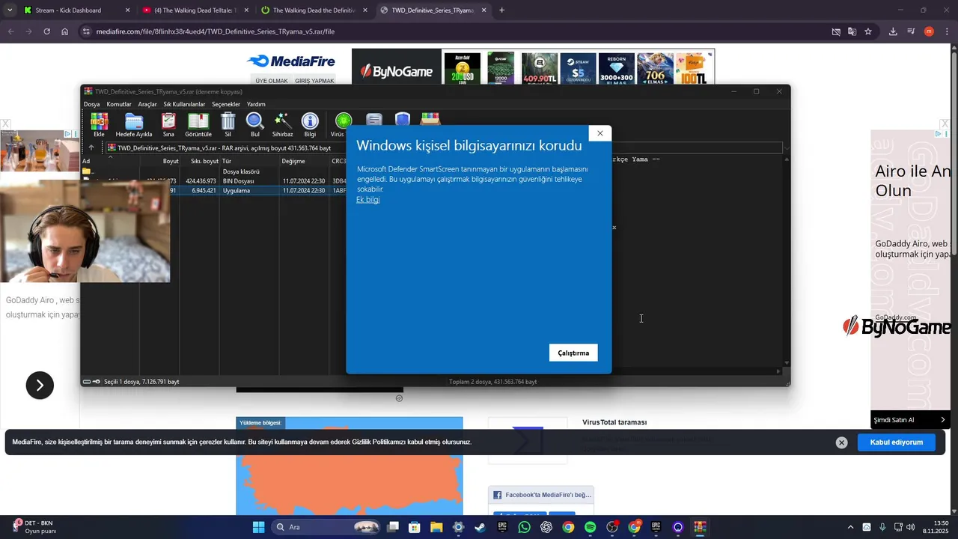Dismiss the cookie banner with X
This screenshot has height=539, width=958.
841,442
